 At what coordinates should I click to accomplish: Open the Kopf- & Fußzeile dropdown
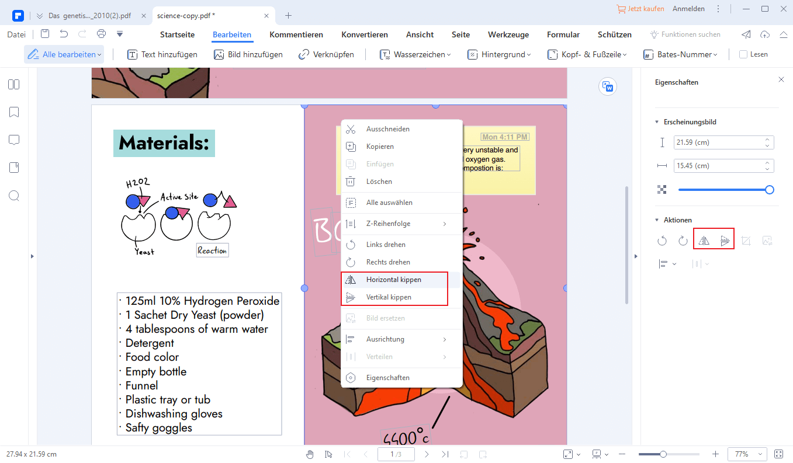coord(587,54)
